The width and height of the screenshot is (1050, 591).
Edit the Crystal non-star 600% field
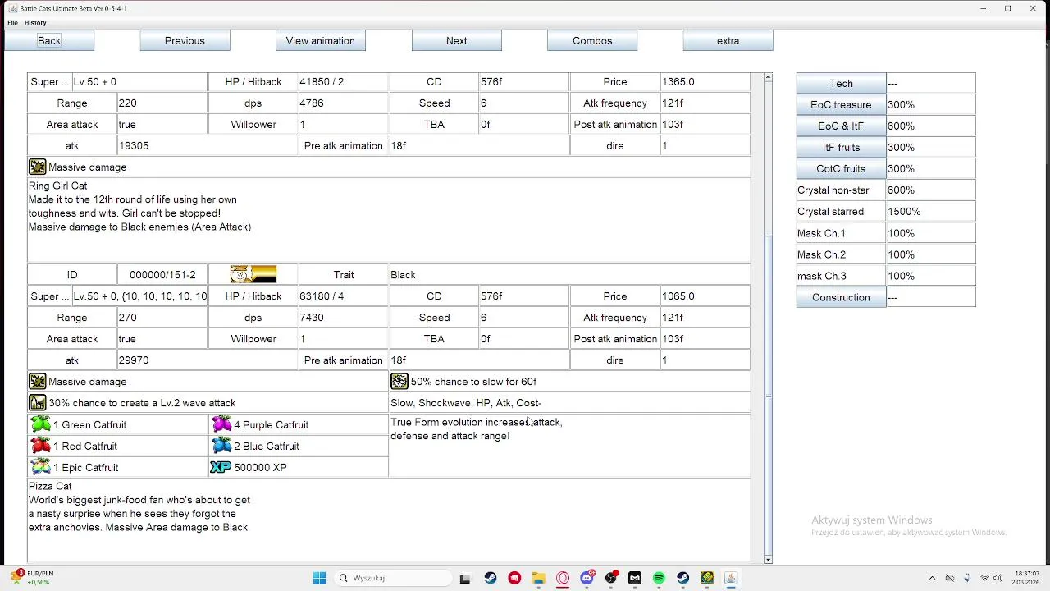930,190
